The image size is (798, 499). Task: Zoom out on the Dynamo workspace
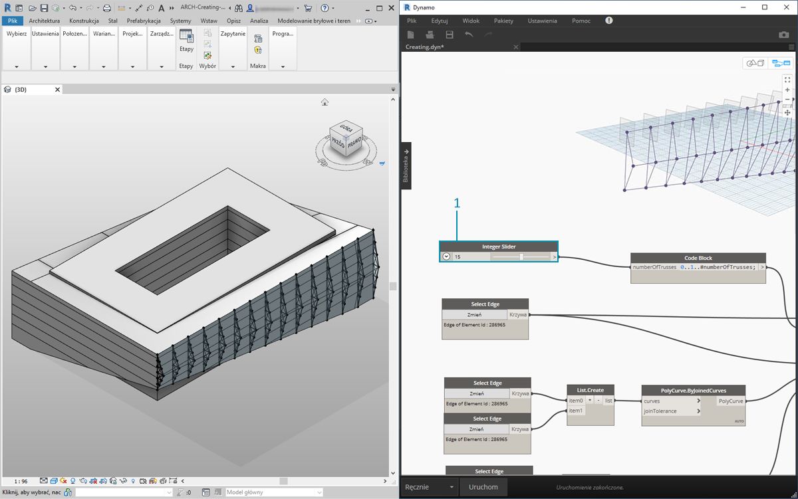[787, 100]
